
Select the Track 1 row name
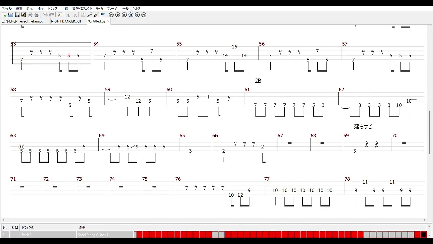tap(48, 235)
